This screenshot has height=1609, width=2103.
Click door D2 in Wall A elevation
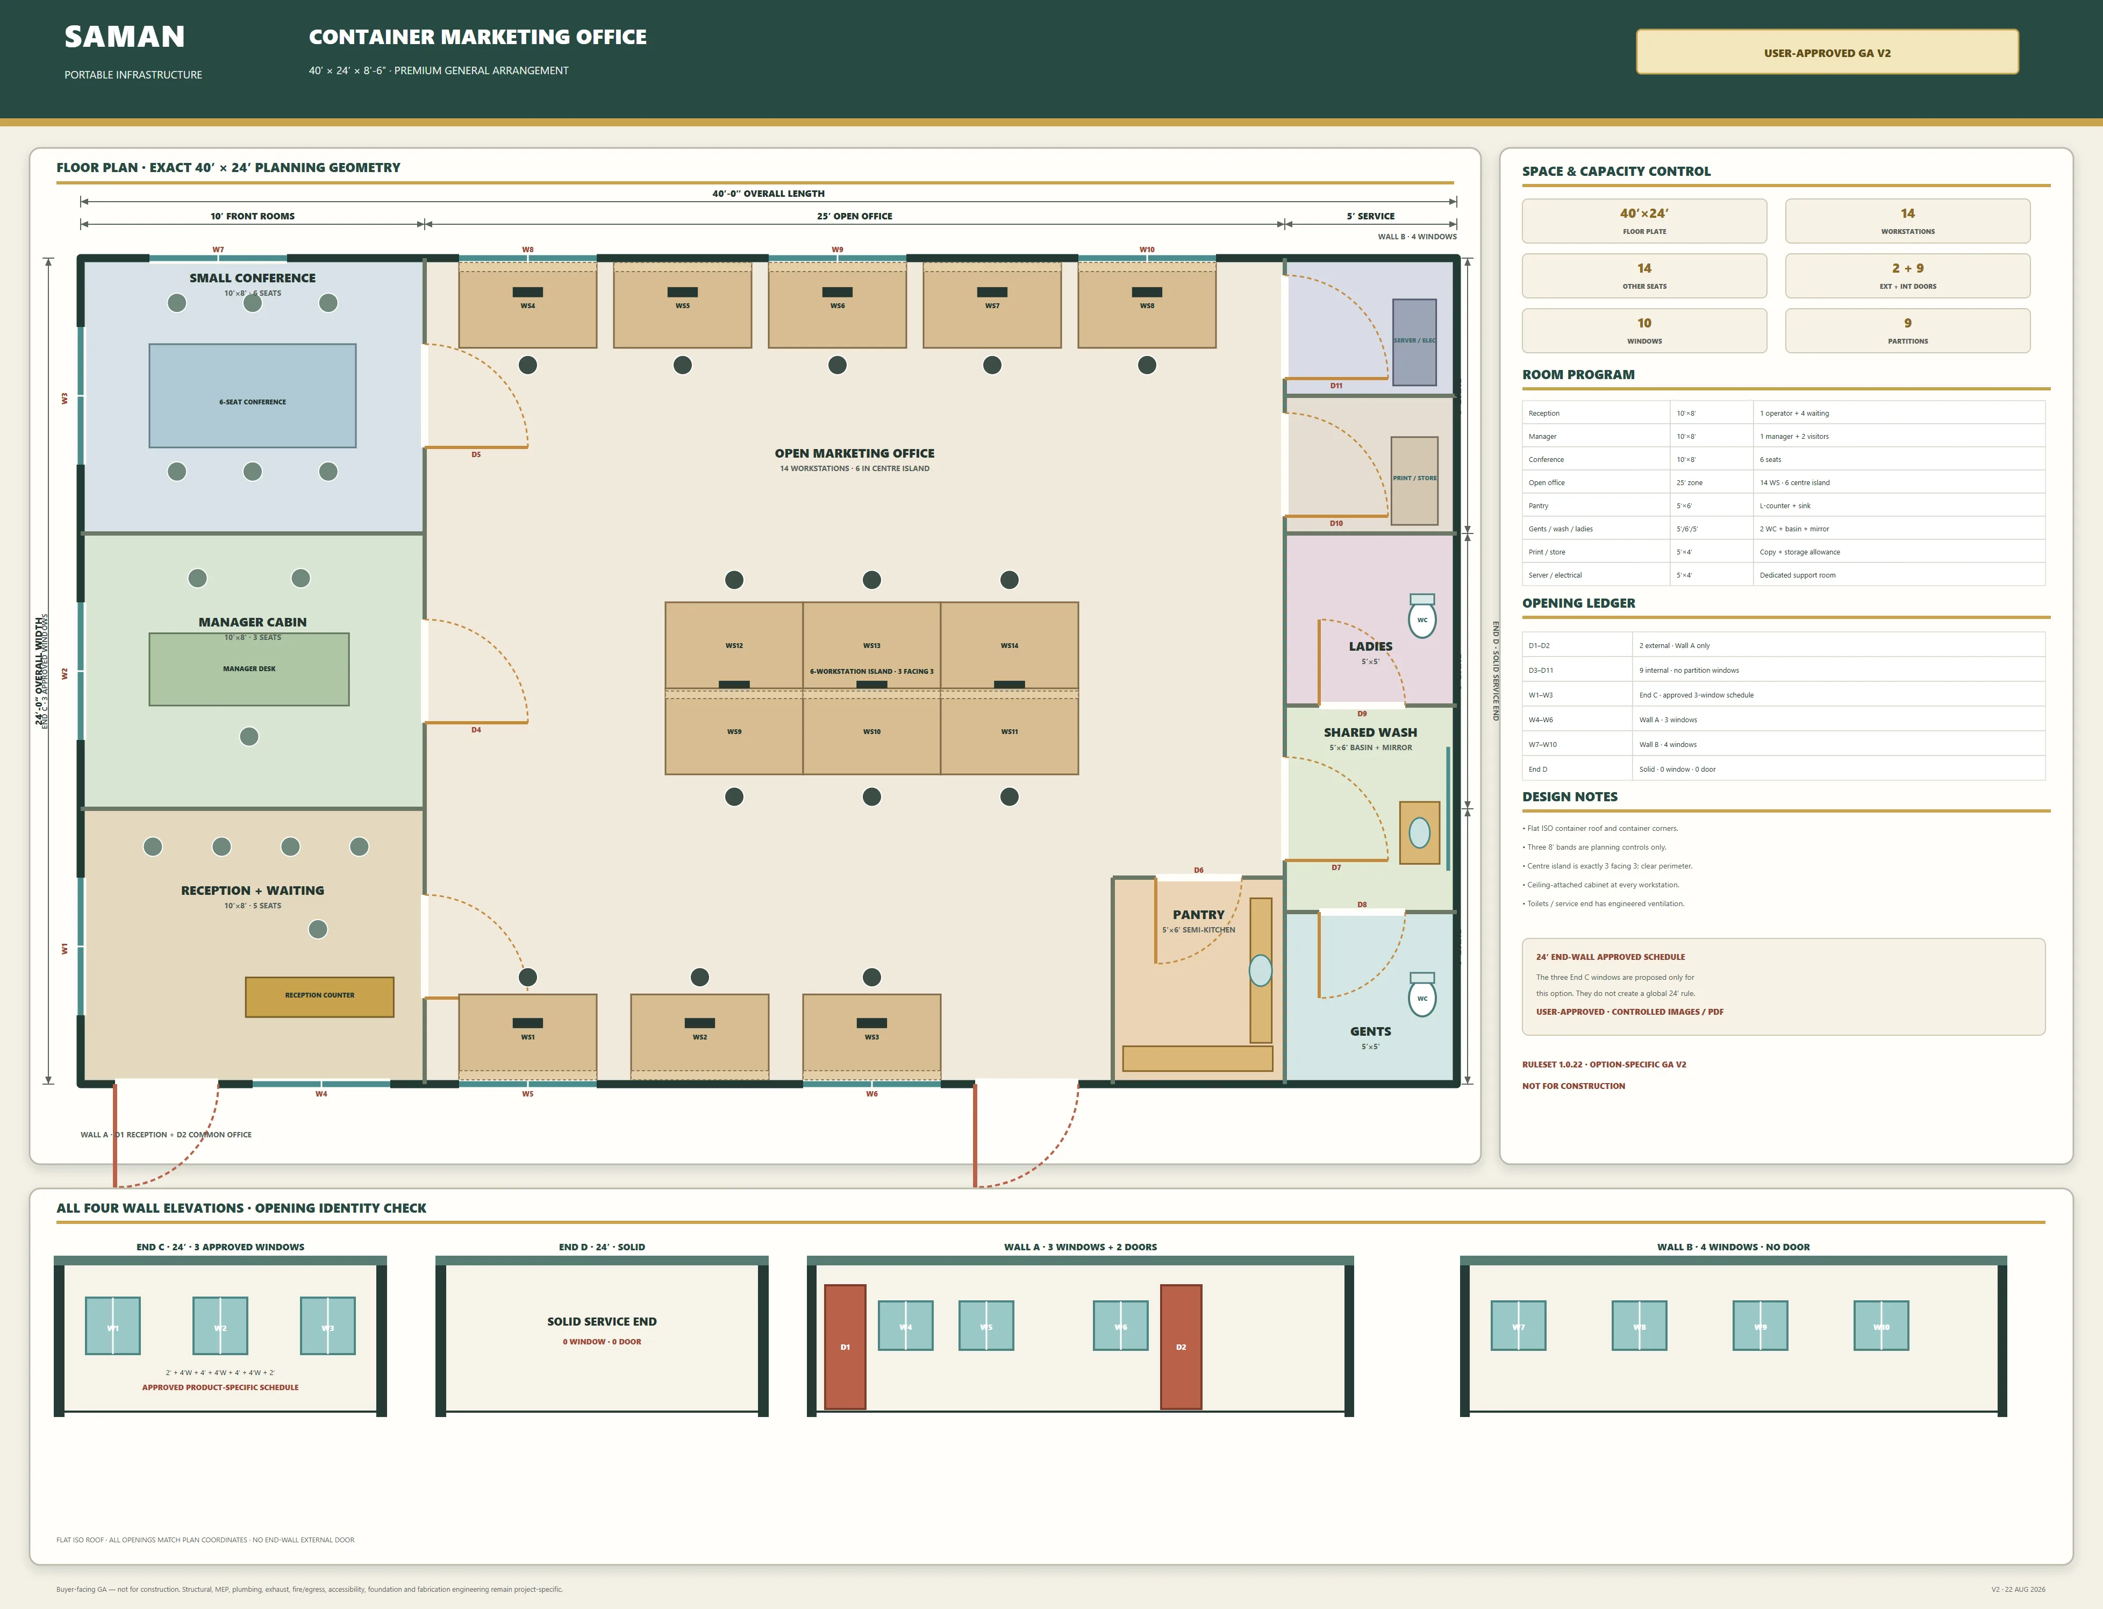point(1181,1347)
